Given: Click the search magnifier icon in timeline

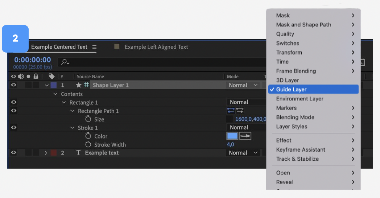Looking at the screenshot, I should click(65, 62).
